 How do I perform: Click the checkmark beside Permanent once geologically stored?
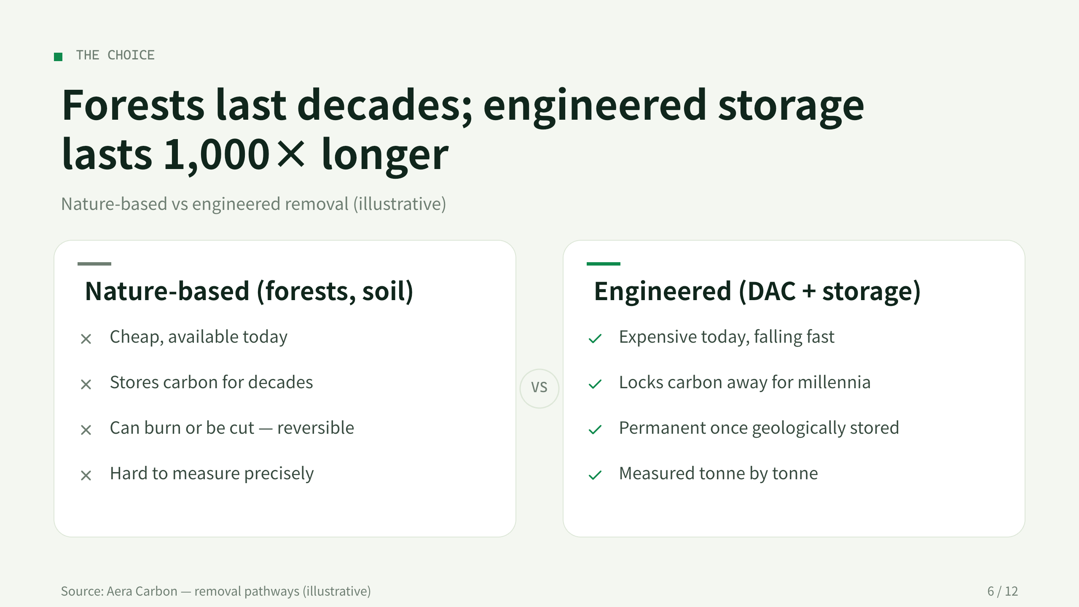click(595, 430)
